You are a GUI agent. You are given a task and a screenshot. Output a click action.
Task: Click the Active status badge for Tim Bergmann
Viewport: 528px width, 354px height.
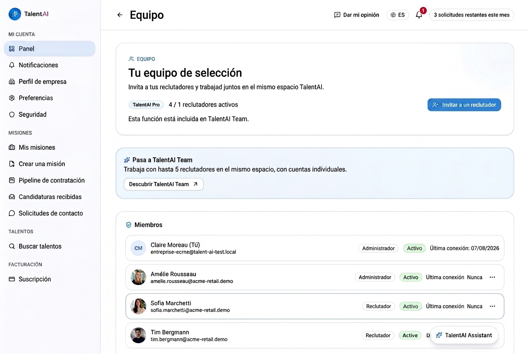(410, 335)
